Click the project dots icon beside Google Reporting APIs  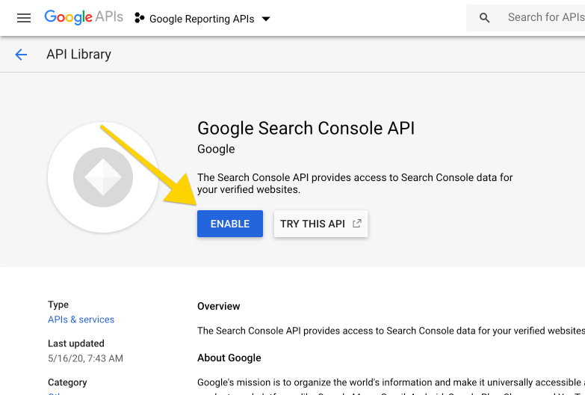click(x=139, y=18)
